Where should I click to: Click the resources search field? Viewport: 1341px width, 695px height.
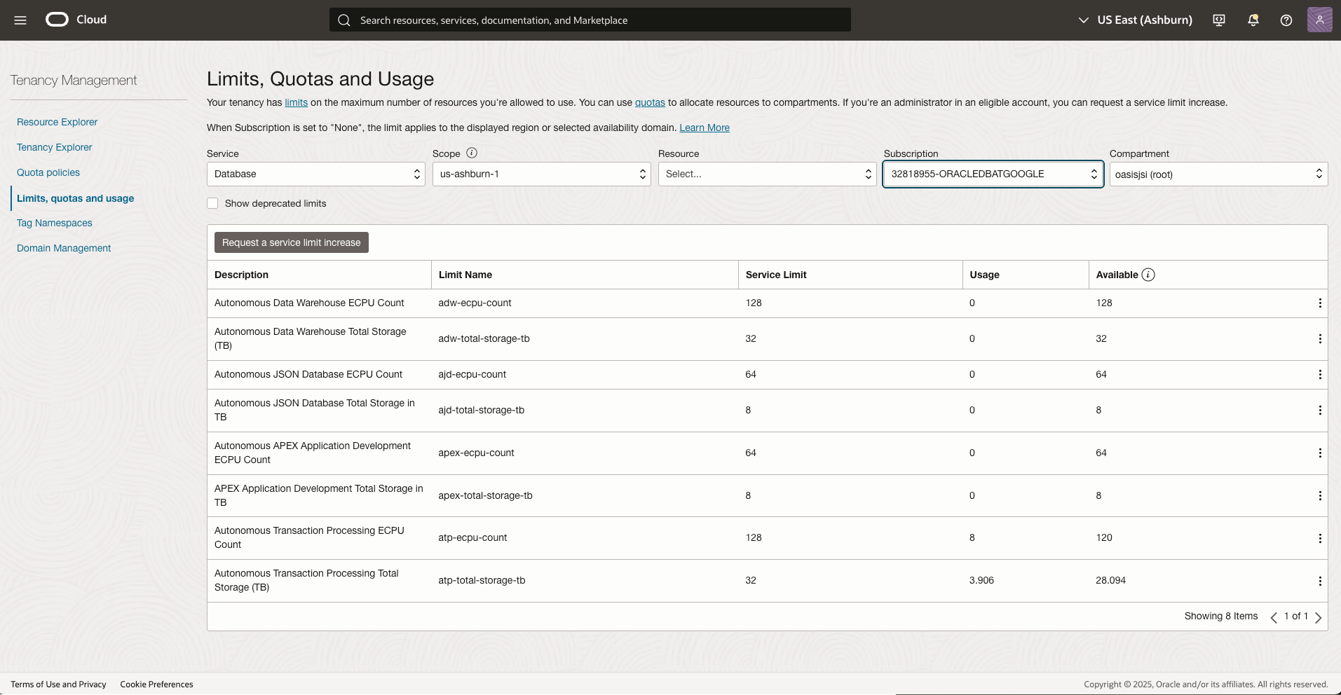[589, 20]
